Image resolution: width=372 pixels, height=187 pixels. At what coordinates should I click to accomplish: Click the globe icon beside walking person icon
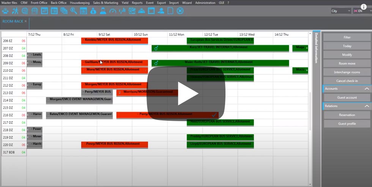25,11
